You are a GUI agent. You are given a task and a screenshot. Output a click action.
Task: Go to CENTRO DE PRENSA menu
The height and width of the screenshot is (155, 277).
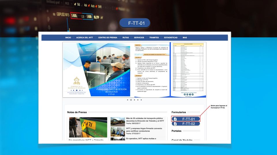(x=108, y=38)
